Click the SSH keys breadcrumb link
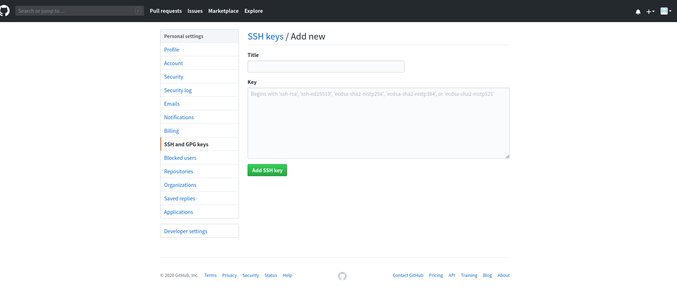Viewport: 677px width, 289px height. (265, 36)
